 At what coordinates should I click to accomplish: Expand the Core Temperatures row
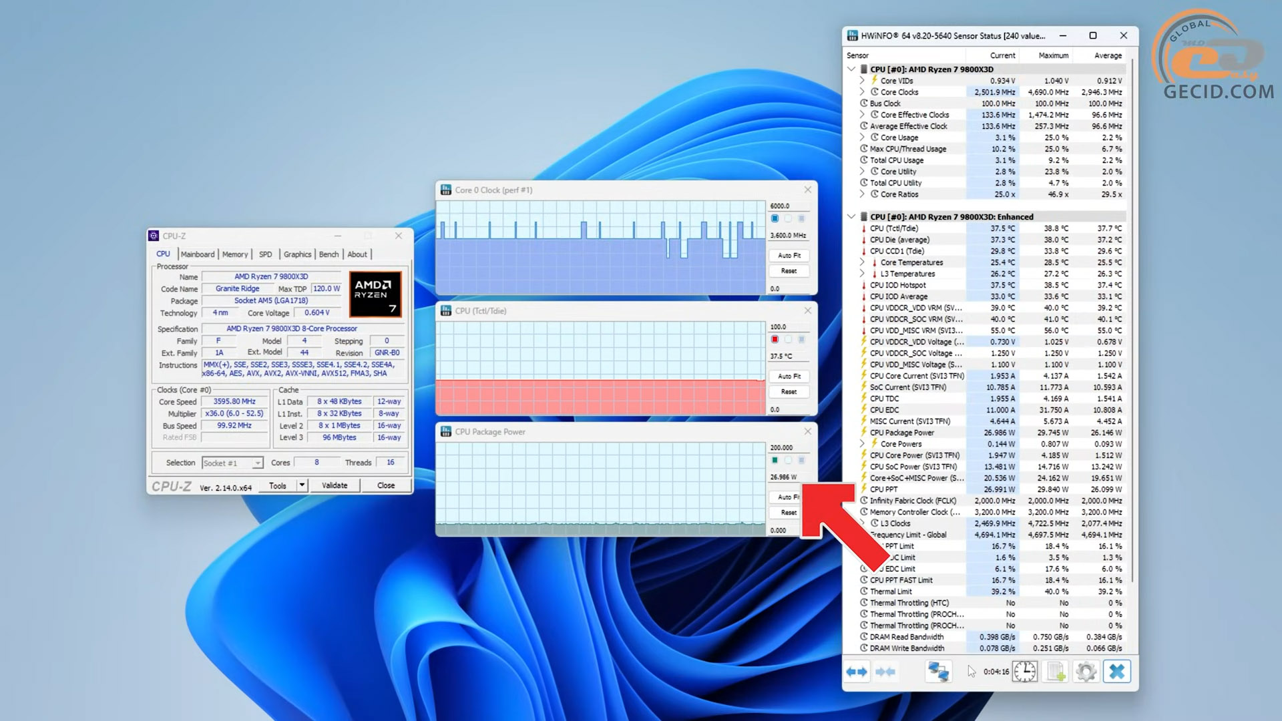click(862, 262)
